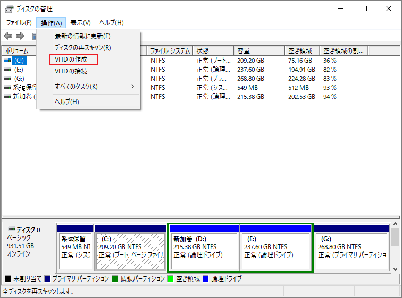Click the プライマリ パーティション legend swatch
Screen dimensions: 402x298
pos(47,278)
